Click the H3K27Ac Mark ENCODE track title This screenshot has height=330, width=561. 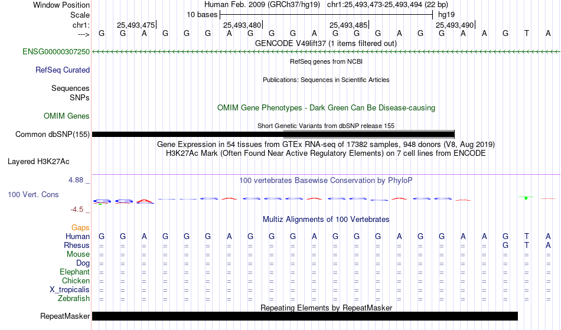pos(326,153)
